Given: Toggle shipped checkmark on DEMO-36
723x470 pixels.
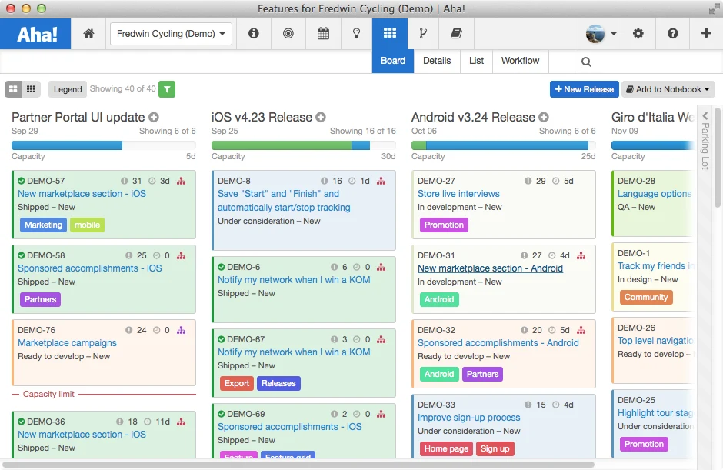Looking at the screenshot, I should coord(22,422).
